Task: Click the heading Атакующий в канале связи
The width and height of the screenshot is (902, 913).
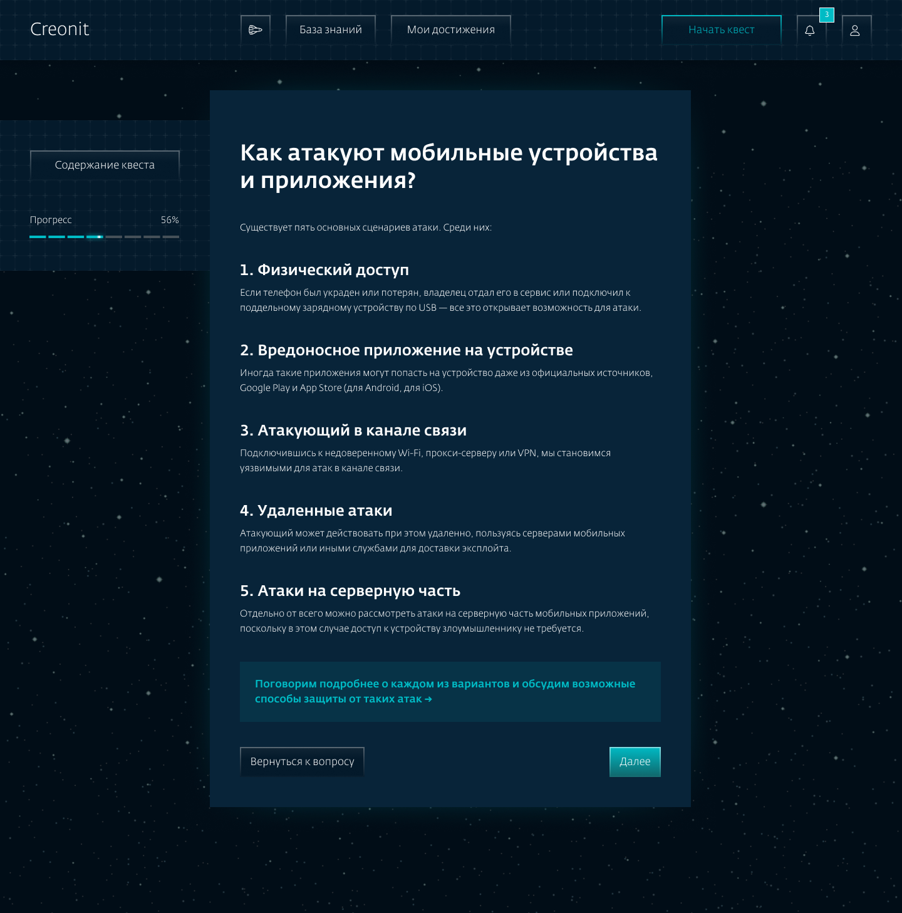Action: click(x=353, y=430)
